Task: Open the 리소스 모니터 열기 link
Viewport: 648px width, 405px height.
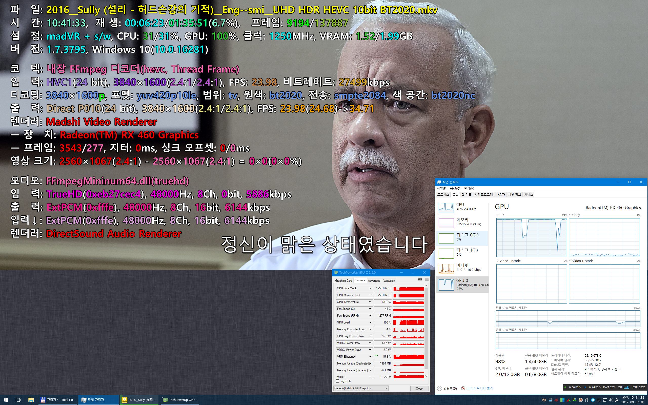Action: pyautogui.click(x=480, y=388)
